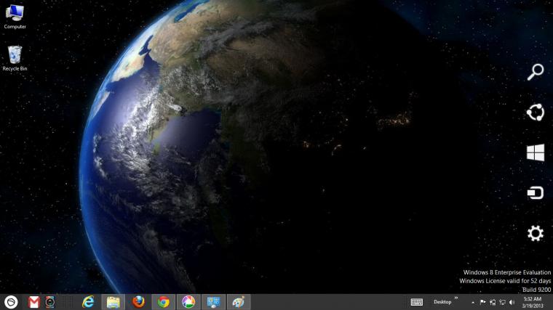Open Google Chrome from taskbar

tap(163, 302)
